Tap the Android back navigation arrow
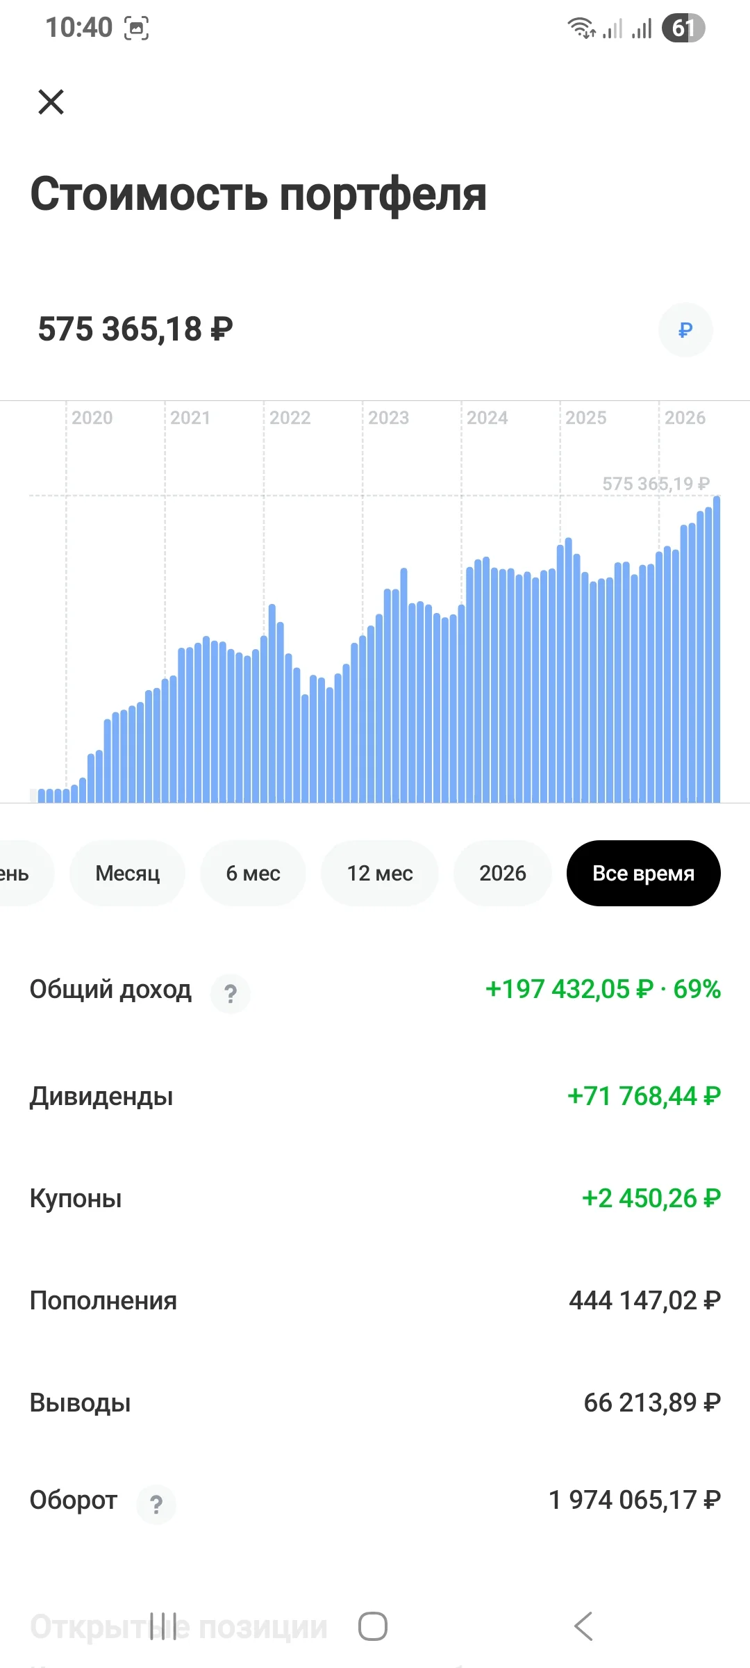 click(584, 1626)
